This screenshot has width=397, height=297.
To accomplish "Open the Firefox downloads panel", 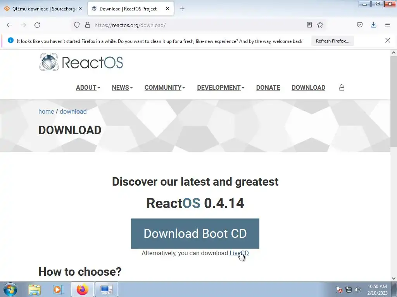I will pos(373,25).
